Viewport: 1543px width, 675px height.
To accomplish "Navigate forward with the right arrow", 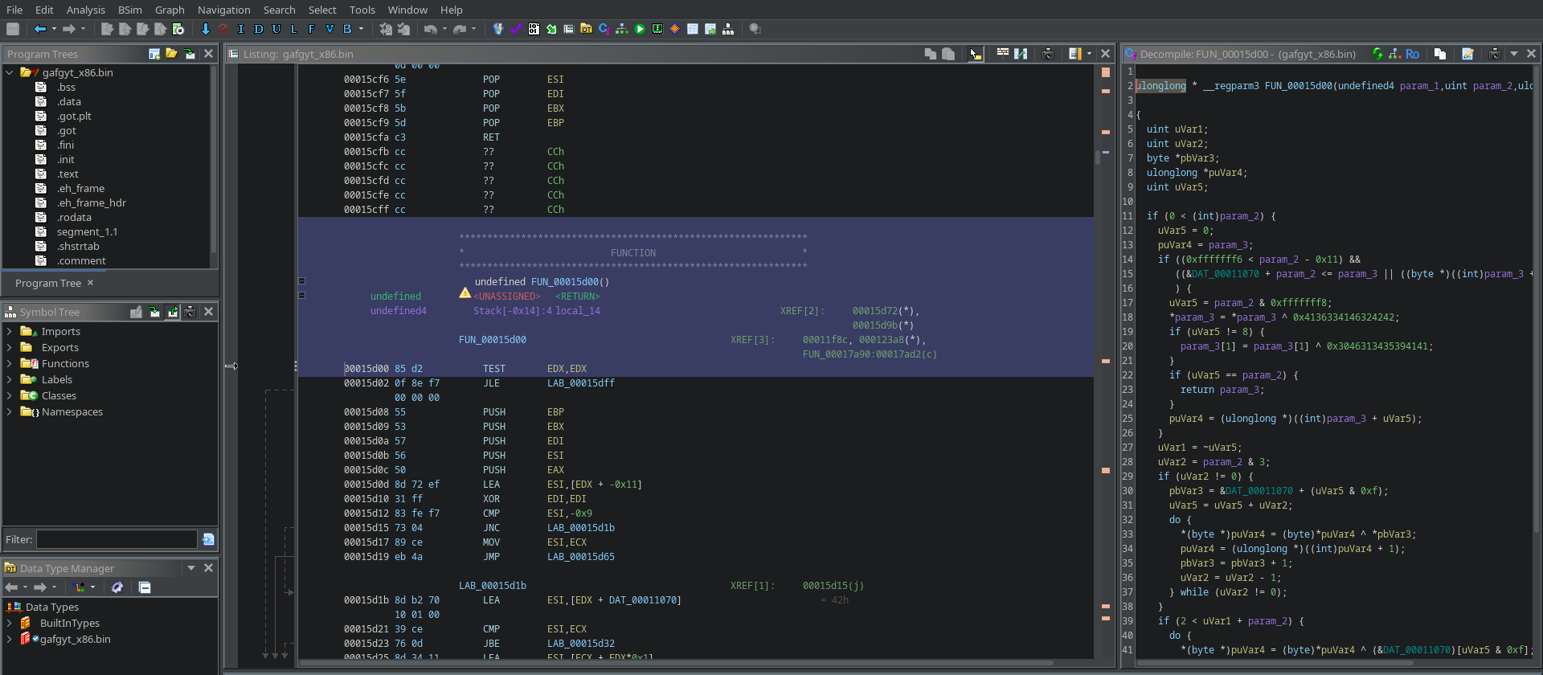I will pos(69,29).
